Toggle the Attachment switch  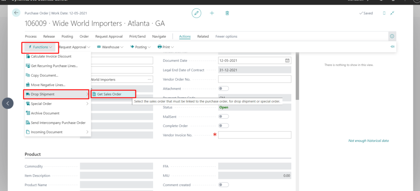point(224,89)
